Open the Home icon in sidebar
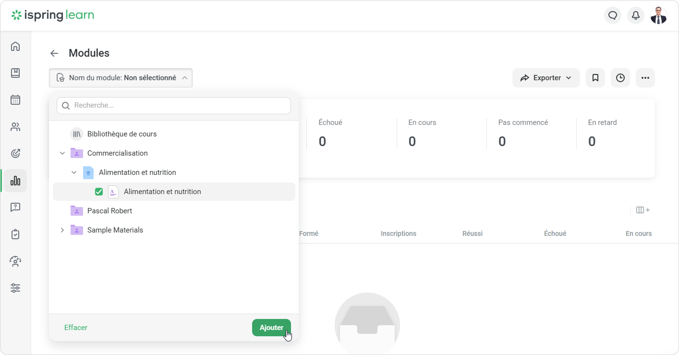The height and width of the screenshot is (355, 679). tap(15, 46)
